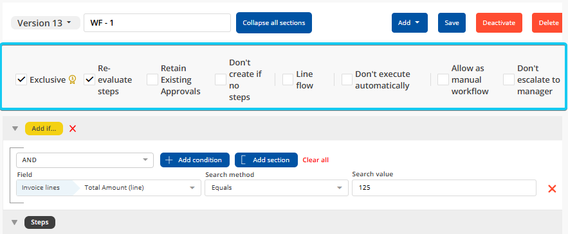The width and height of the screenshot is (568, 234).
Task: Open the Equals search method dropdown
Action: [x=277, y=188]
